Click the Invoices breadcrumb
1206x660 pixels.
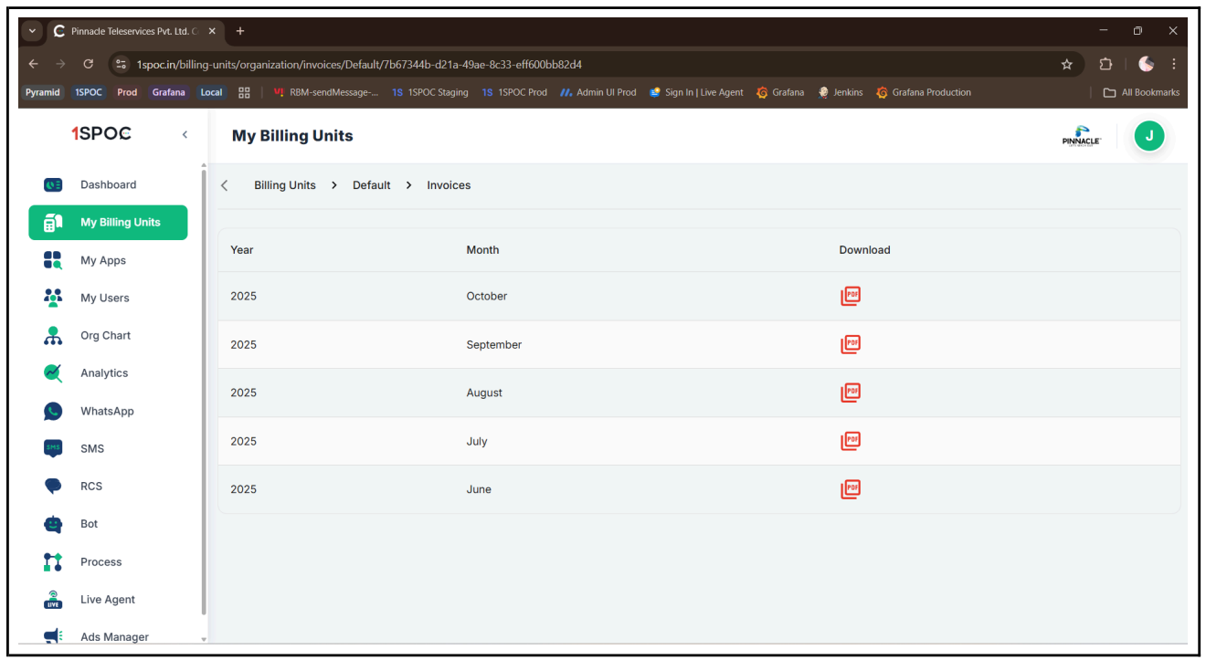point(449,185)
